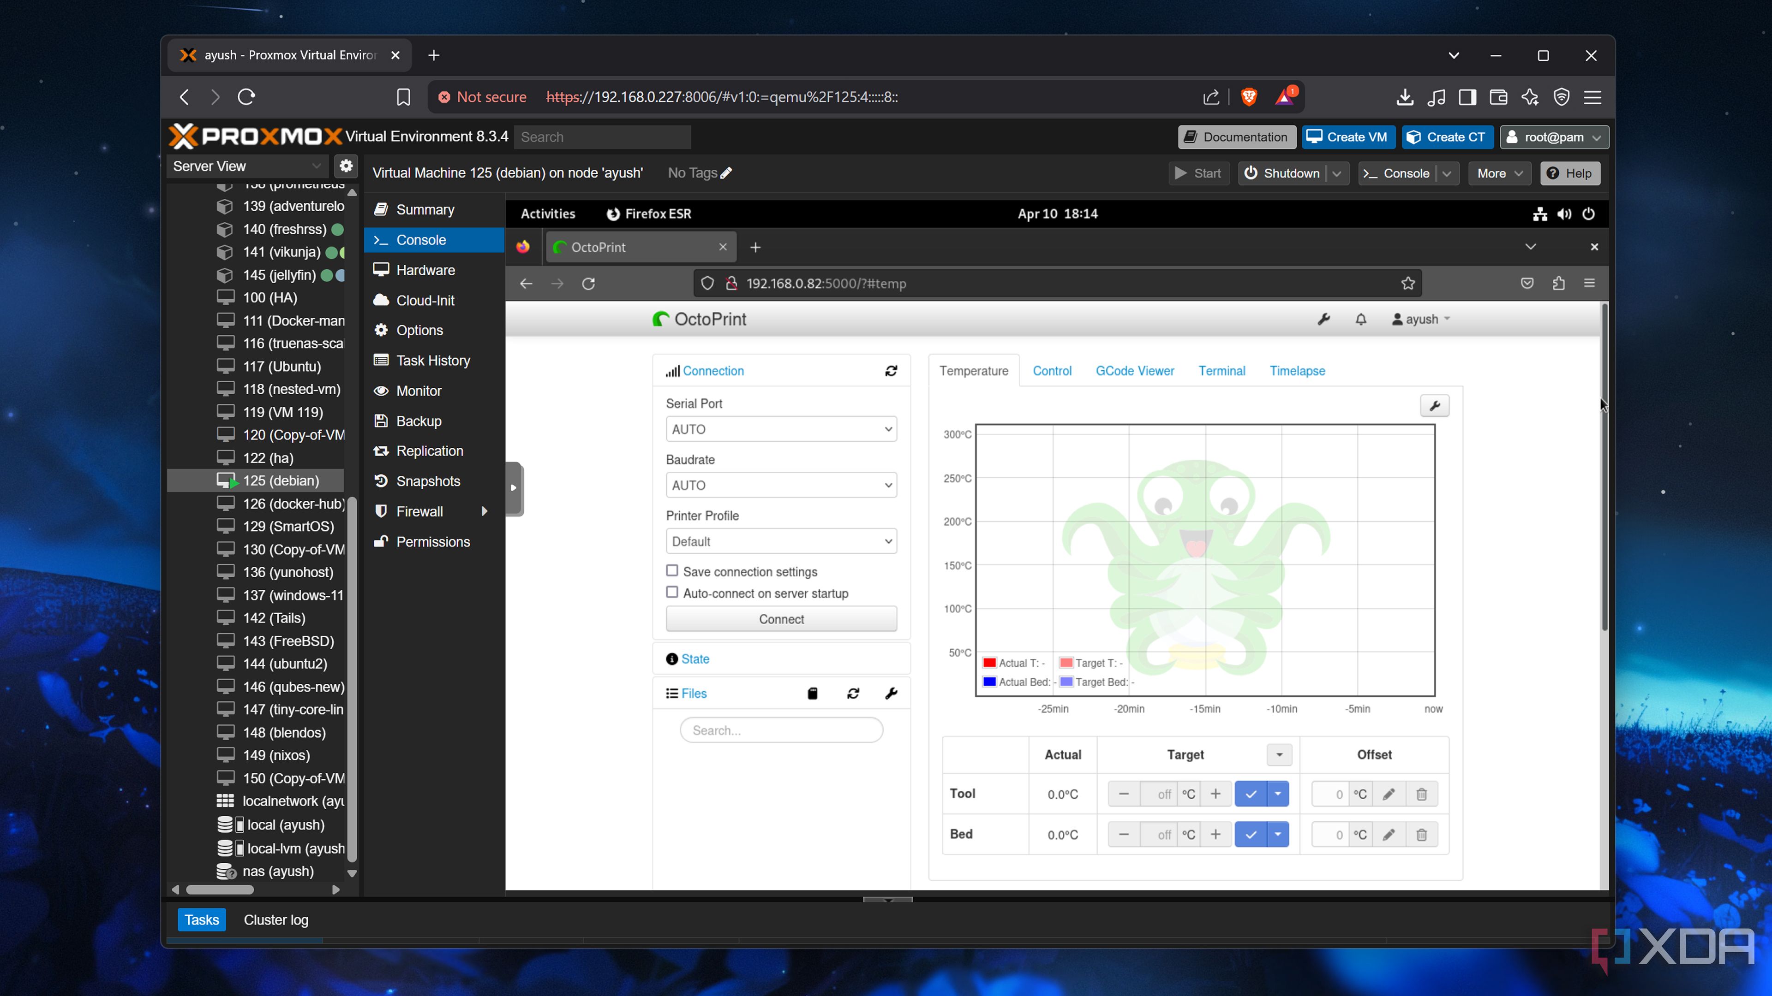Increase the Tool target temperature with plus stepper

(1216, 793)
